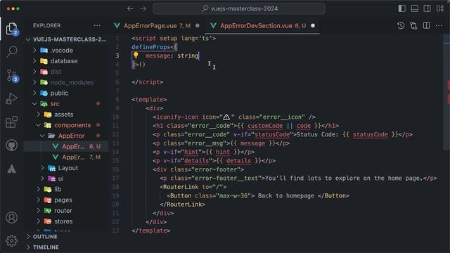Open the GitHub view in activity bar
The height and width of the screenshot is (253, 450).
(x=11, y=145)
